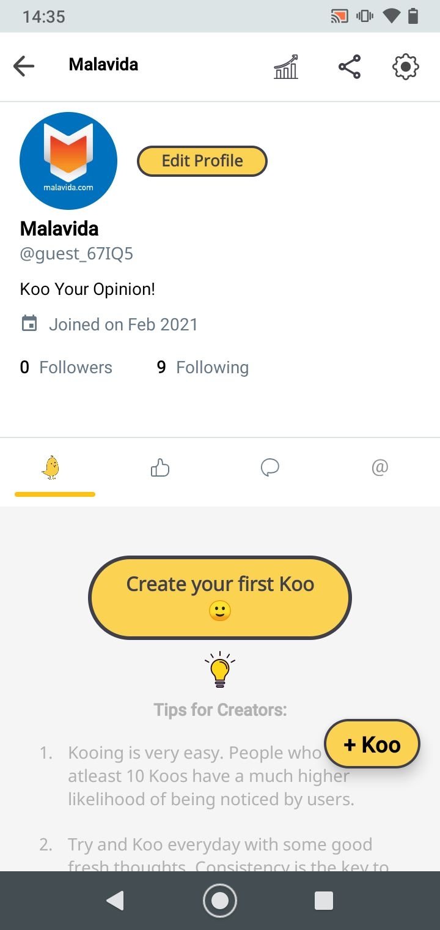Tap the share profile icon
Screen dimensions: 440x930
click(x=350, y=67)
